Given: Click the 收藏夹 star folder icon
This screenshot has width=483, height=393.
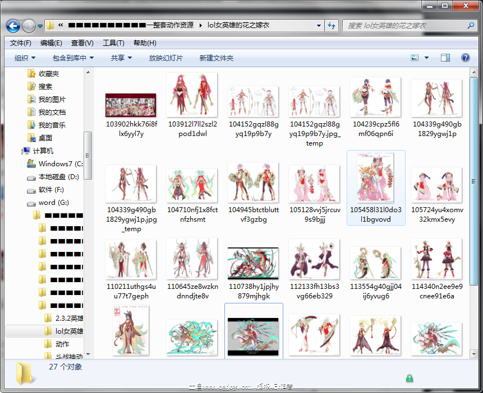Looking at the screenshot, I should point(31,74).
